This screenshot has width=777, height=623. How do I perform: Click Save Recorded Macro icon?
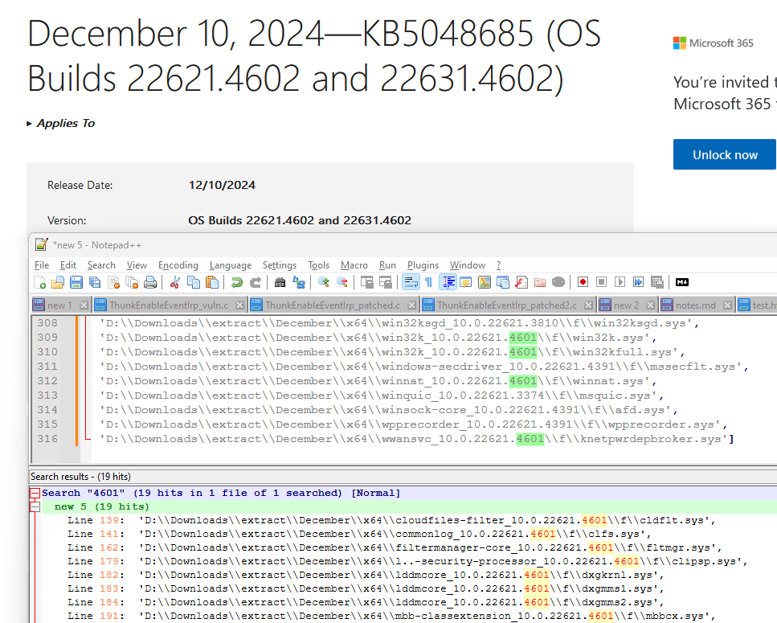657,282
